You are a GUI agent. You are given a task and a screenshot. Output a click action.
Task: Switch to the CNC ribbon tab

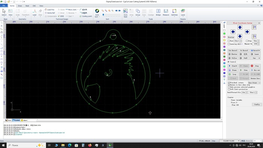[34, 6]
